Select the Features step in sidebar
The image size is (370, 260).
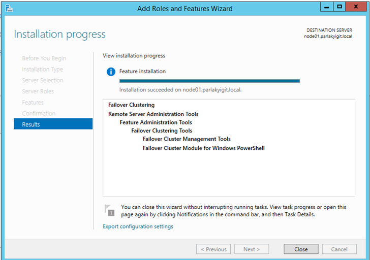[x=33, y=103]
